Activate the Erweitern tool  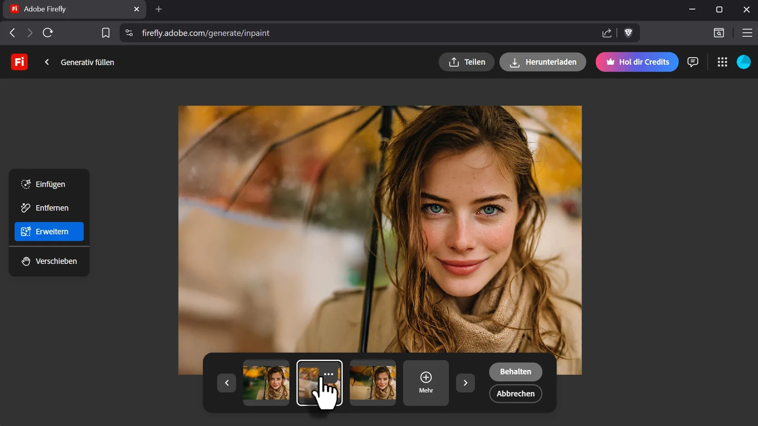pos(49,232)
